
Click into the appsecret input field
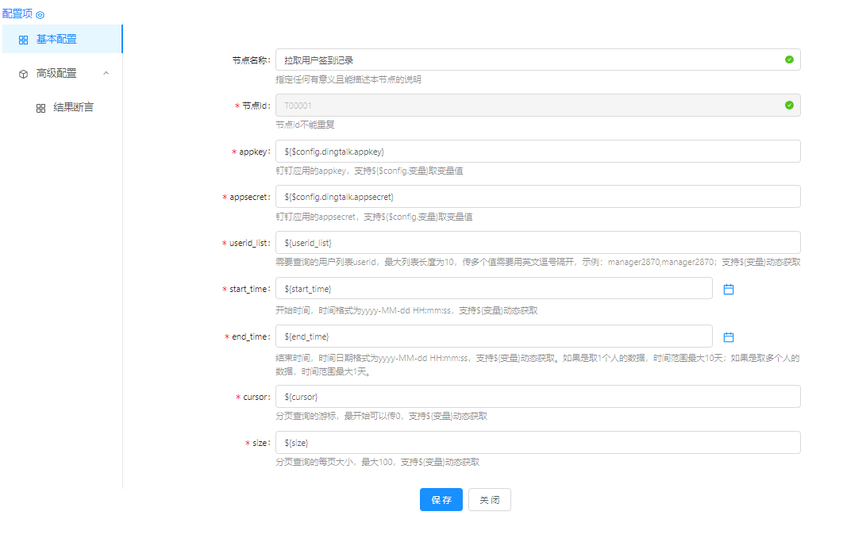click(537, 197)
